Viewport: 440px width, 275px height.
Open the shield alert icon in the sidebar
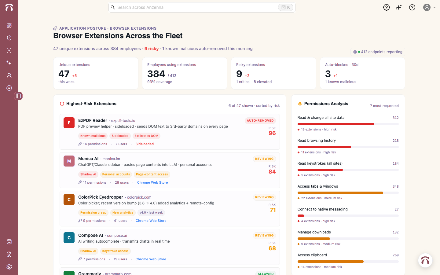point(9,38)
